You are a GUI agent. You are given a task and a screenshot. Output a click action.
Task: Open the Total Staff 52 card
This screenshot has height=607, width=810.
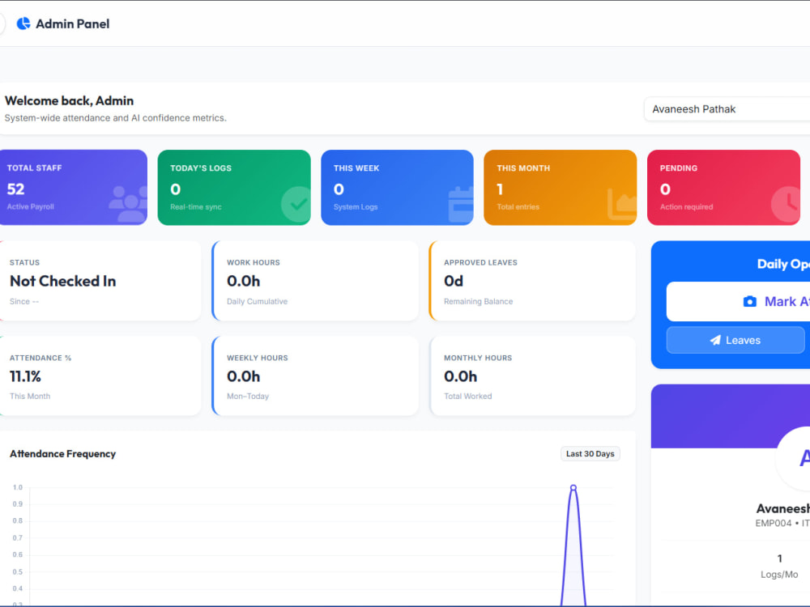pos(74,188)
